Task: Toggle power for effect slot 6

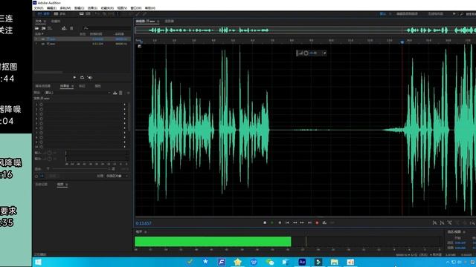Action: tap(41, 128)
